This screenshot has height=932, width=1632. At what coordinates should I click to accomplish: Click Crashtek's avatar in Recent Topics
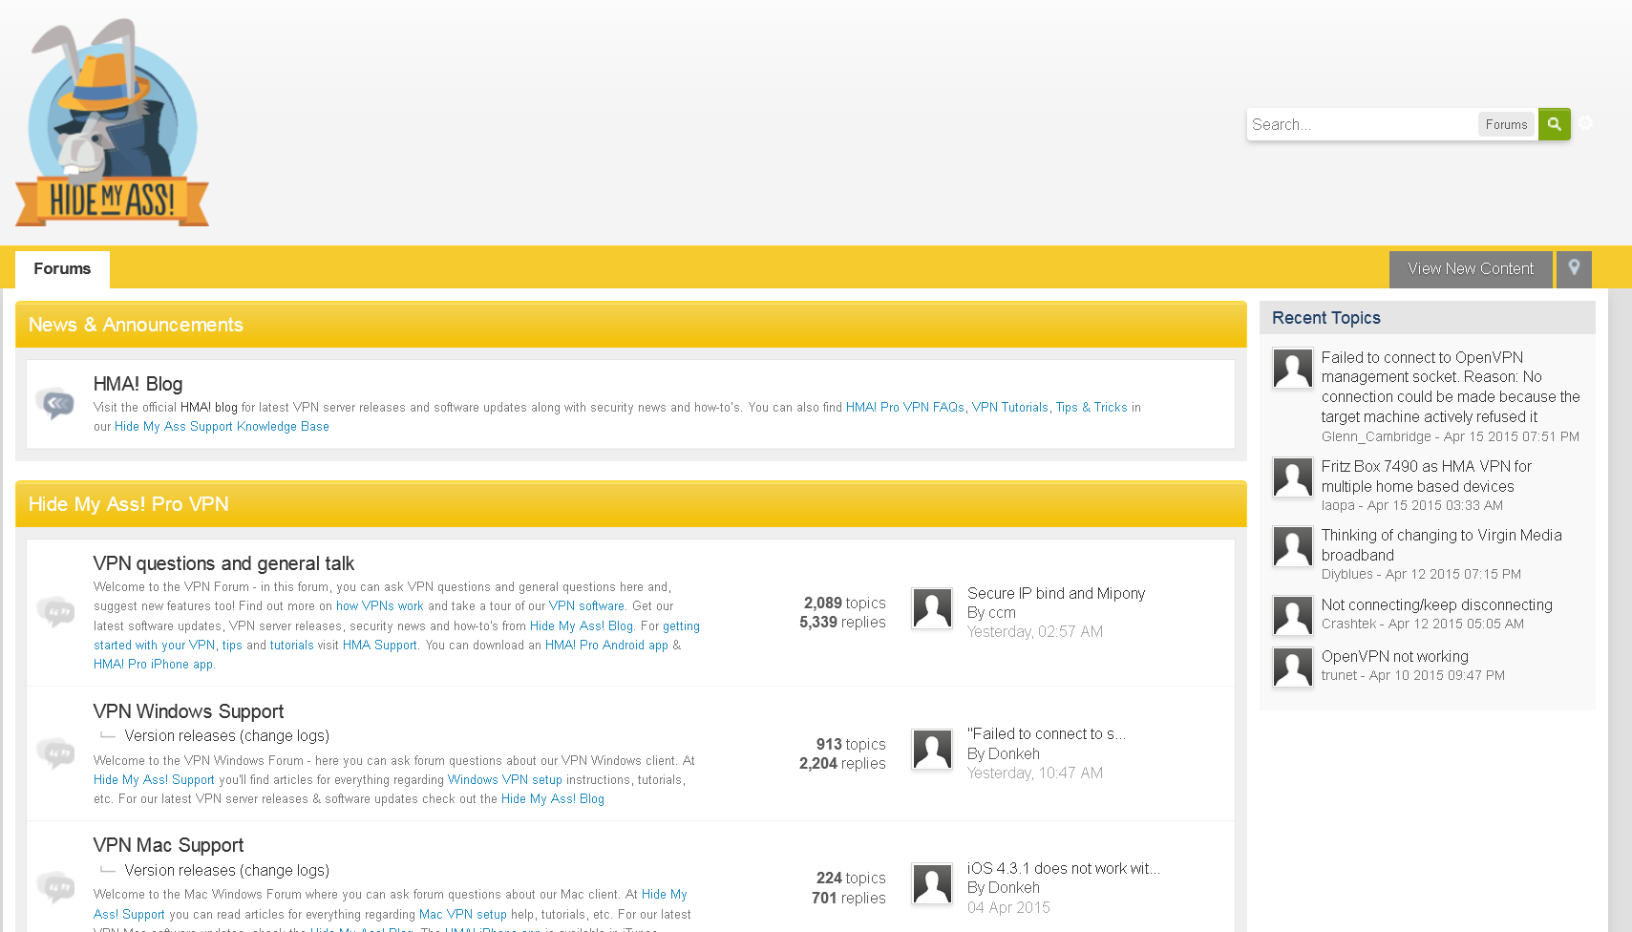pyautogui.click(x=1293, y=616)
